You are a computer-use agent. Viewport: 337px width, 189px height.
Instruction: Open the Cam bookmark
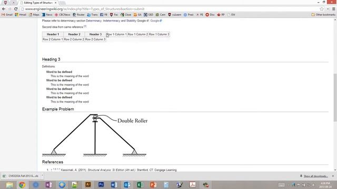[161, 15]
